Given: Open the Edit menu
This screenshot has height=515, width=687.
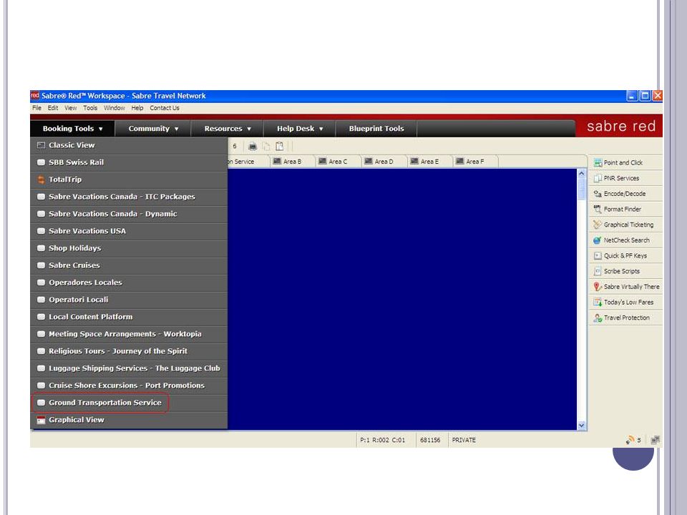Looking at the screenshot, I should coord(53,108).
